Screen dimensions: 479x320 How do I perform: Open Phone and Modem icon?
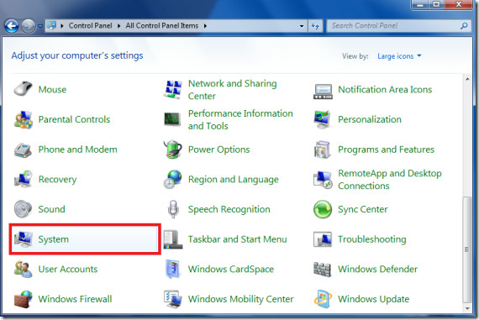23,150
